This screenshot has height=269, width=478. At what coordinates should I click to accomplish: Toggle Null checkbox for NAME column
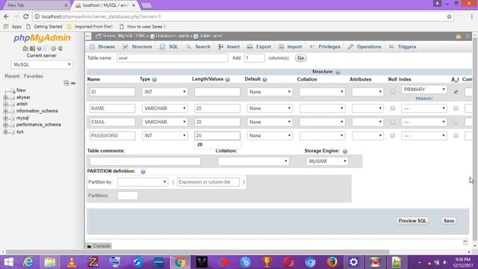(x=392, y=108)
